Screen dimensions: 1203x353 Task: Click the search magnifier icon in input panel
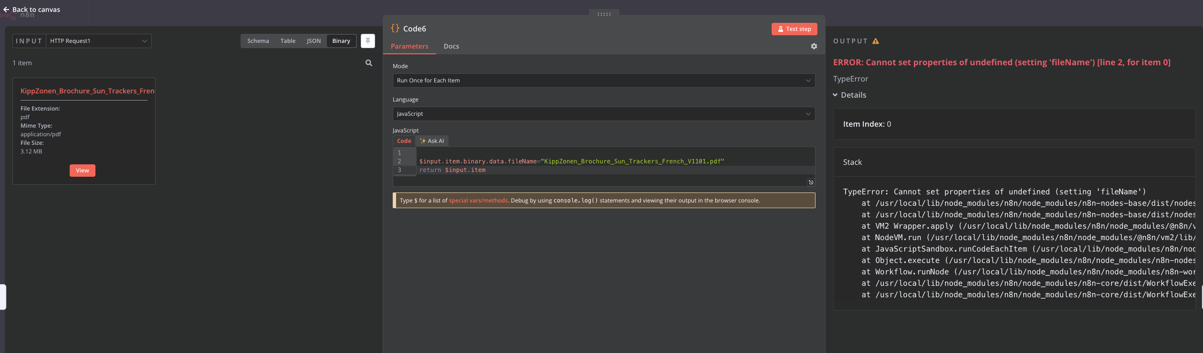pos(368,63)
